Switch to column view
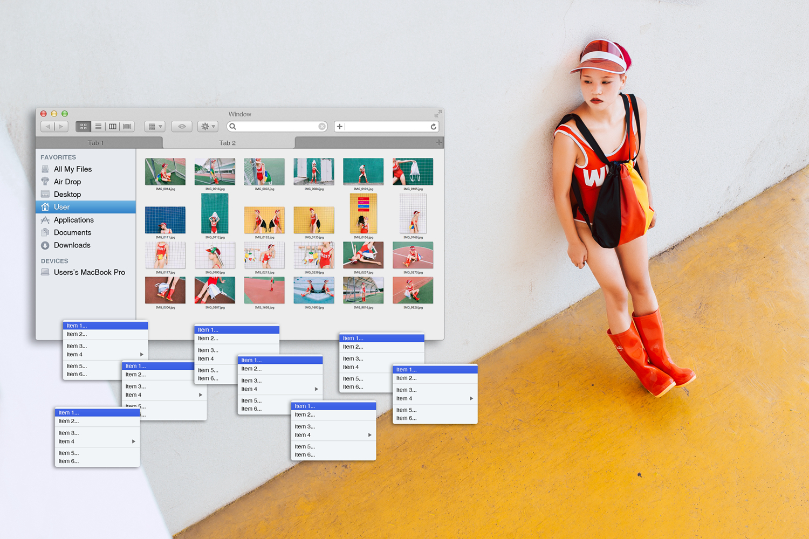 (113, 127)
